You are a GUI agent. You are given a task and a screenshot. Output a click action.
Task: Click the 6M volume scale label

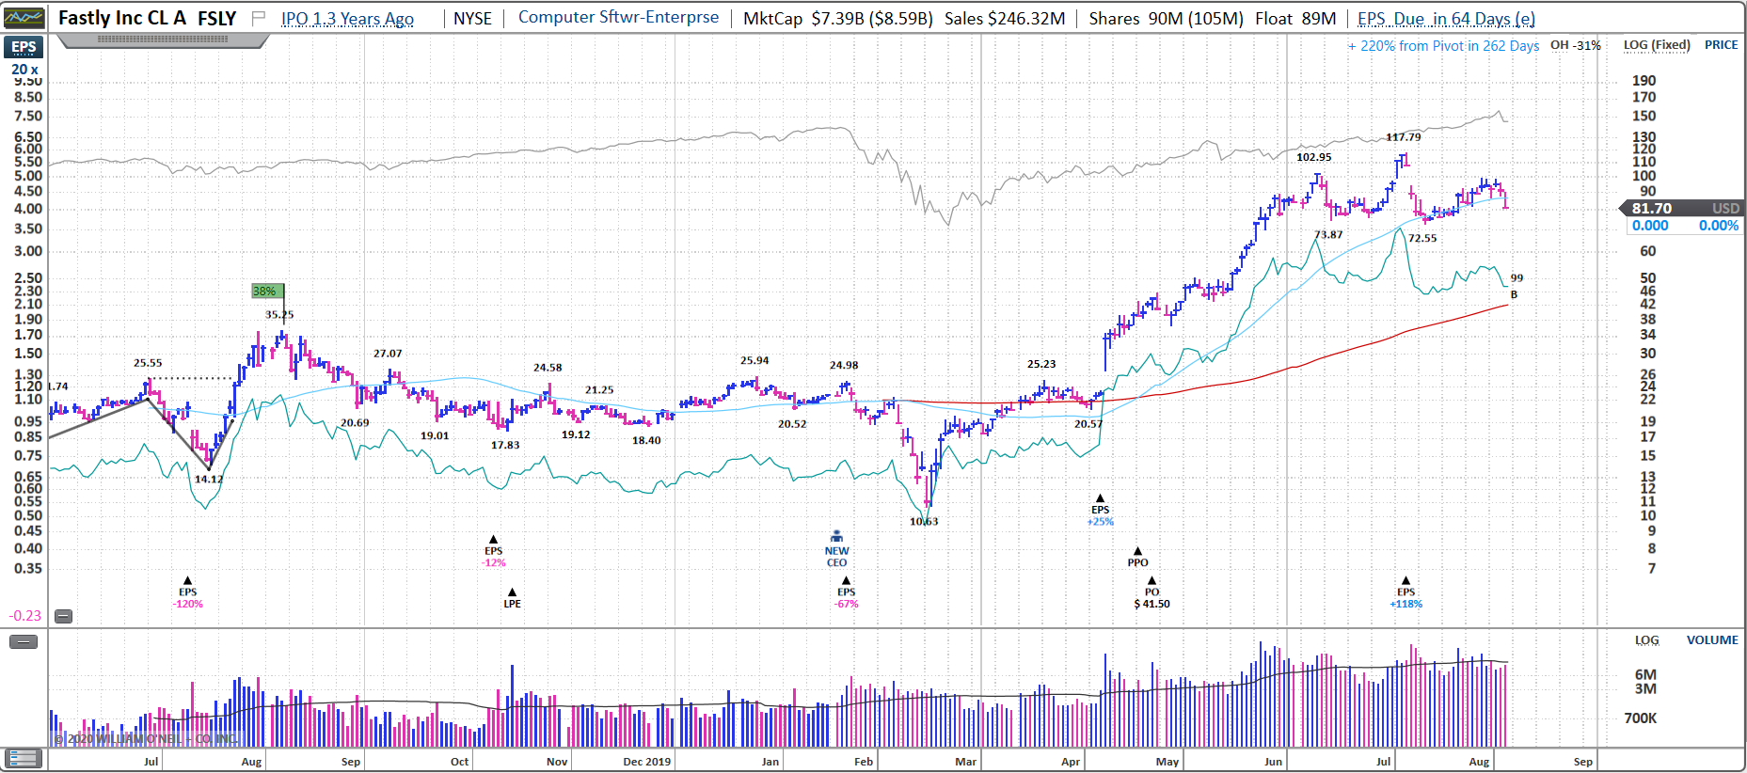[1645, 674]
